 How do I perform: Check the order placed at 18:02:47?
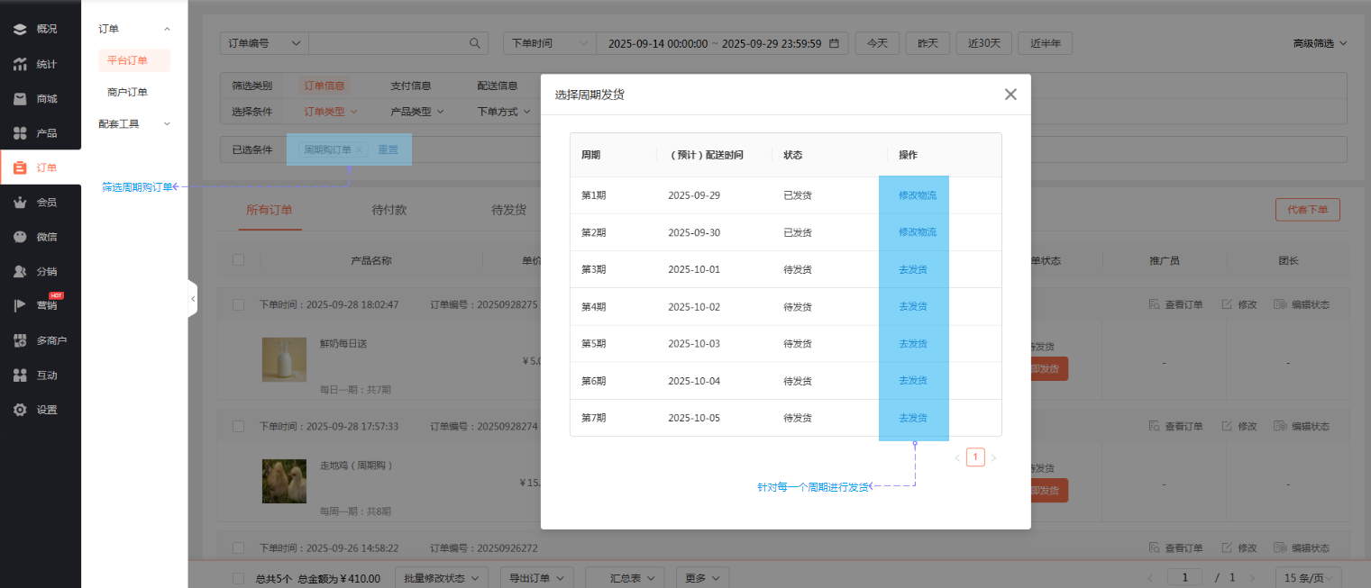pyautogui.click(x=239, y=304)
